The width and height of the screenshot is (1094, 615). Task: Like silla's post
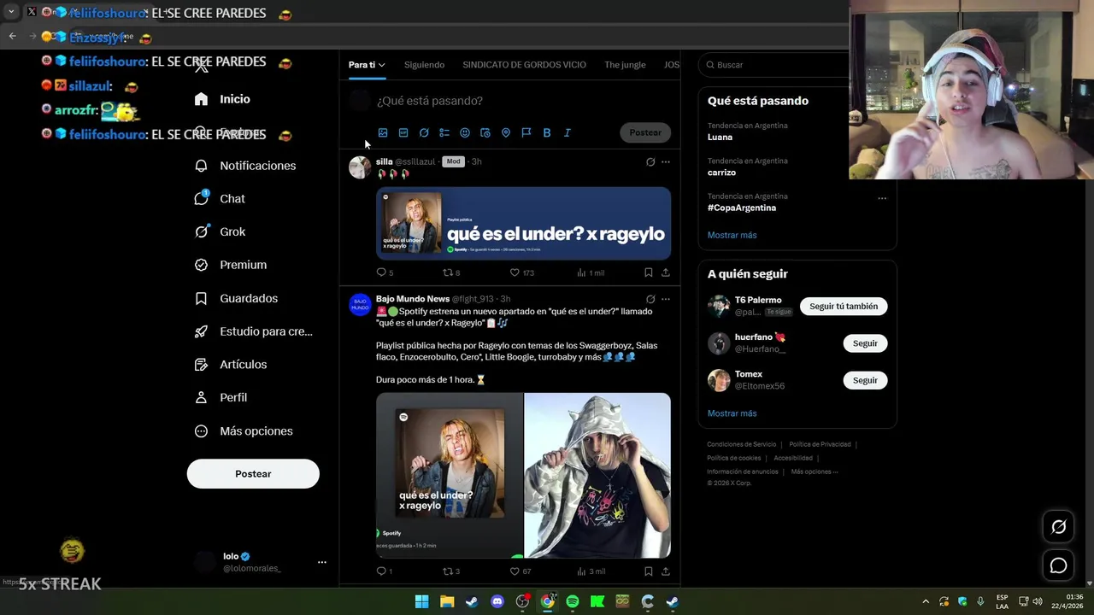click(x=521, y=272)
